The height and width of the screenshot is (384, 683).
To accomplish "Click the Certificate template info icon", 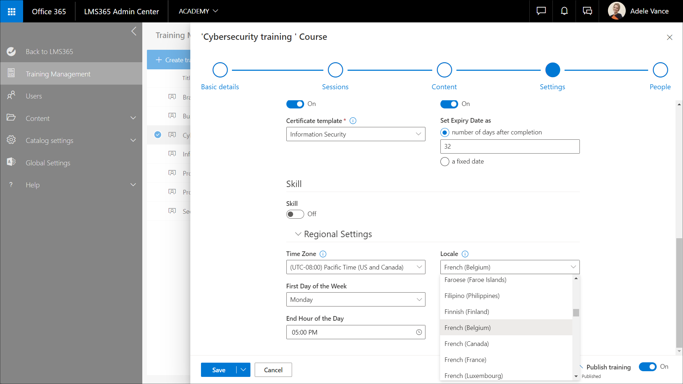I will pyautogui.click(x=353, y=121).
